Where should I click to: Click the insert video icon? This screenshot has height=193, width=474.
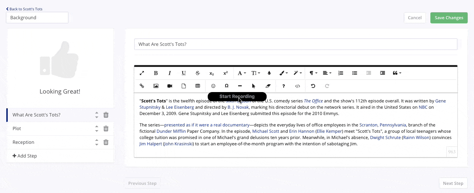point(170,86)
